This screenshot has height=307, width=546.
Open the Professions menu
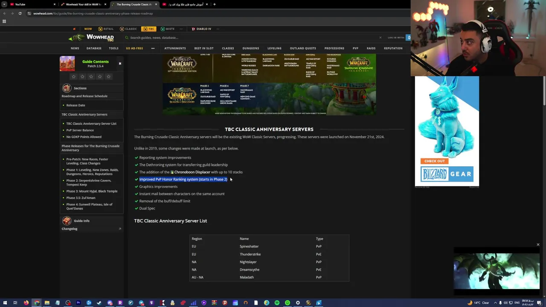(x=334, y=48)
